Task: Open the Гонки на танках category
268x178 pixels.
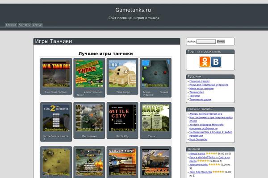Action: (x=200, y=81)
